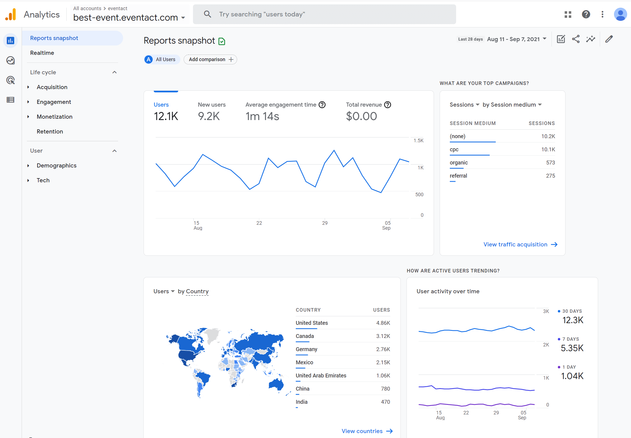Viewport: 631px width, 438px height.
Task: Share this report via the share icon
Action: [576, 39]
